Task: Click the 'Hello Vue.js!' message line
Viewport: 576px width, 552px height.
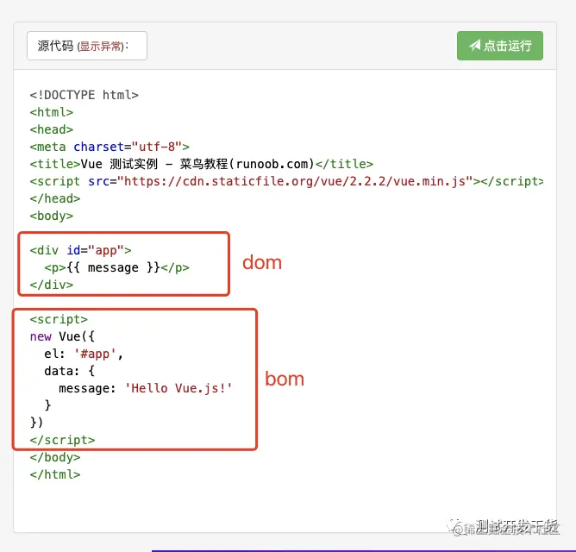Action: point(146,388)
